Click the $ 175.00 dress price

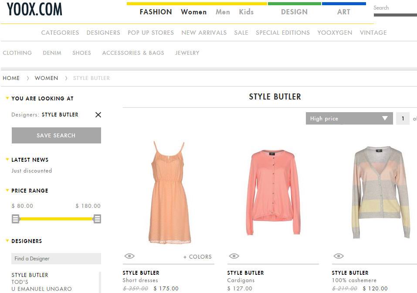(x=166, y=289)
